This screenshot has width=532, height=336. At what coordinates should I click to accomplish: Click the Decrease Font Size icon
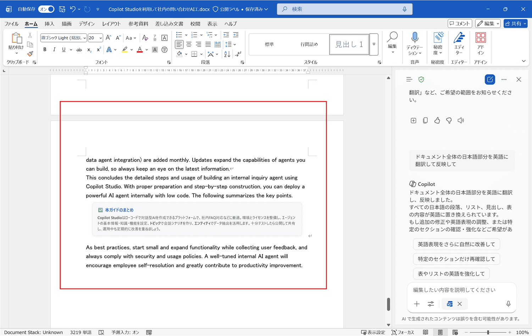[118, 38]
